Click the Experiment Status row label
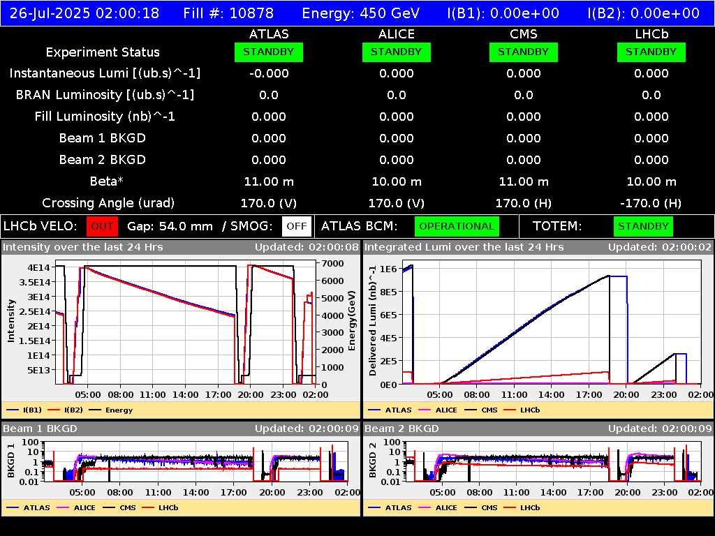 [x=103, y=52]
